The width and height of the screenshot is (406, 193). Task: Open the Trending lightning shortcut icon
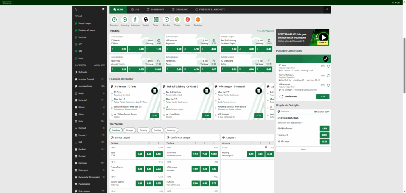(x=167, y=19)
